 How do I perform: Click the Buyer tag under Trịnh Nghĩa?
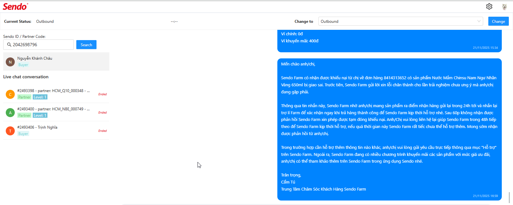coord(23,134)
